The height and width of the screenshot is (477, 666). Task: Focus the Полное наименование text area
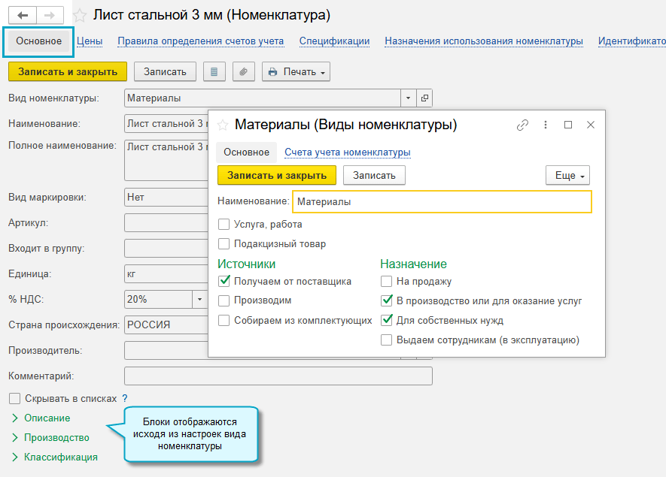[166, 160]
